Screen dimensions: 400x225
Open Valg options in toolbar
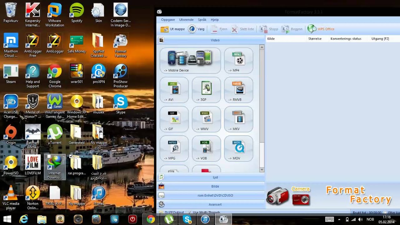[x=197, y=29]
